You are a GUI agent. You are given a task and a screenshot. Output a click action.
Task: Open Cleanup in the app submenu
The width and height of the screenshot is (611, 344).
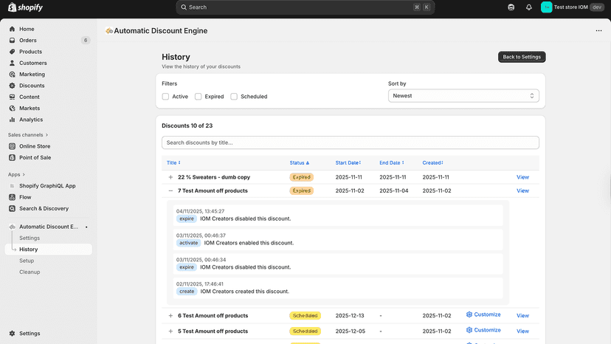pyautogui.click(x=30, y=272)
